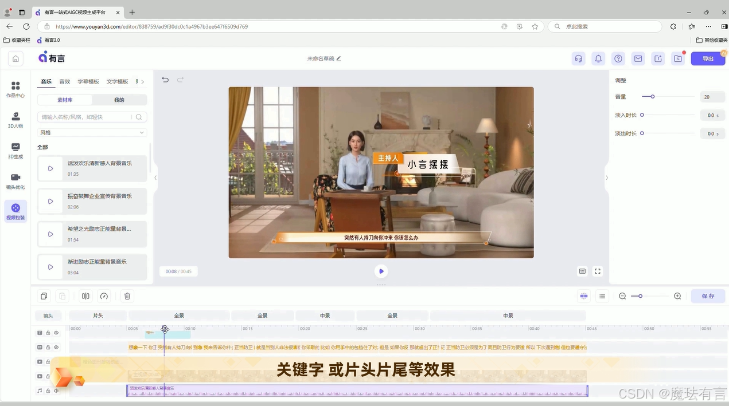
Task: Preview 活泼欢乐清新感人背景音乐 track
Action: pyautogui.click(x=50, y=168)
